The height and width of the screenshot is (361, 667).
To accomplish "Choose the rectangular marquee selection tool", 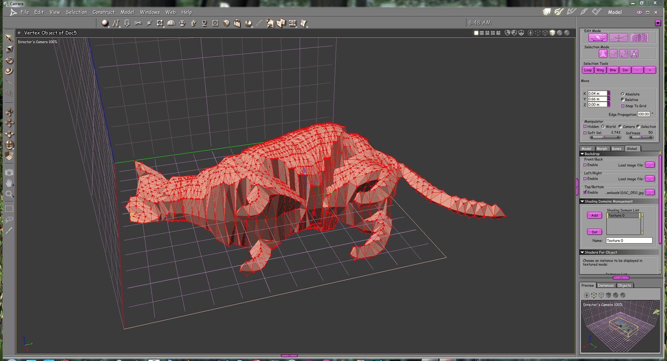I will [9, 209].
